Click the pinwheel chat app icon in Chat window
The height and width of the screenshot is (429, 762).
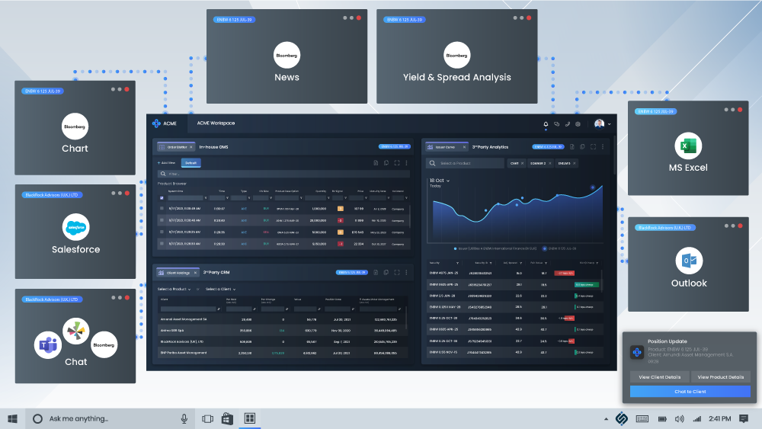tap(75, 331)
